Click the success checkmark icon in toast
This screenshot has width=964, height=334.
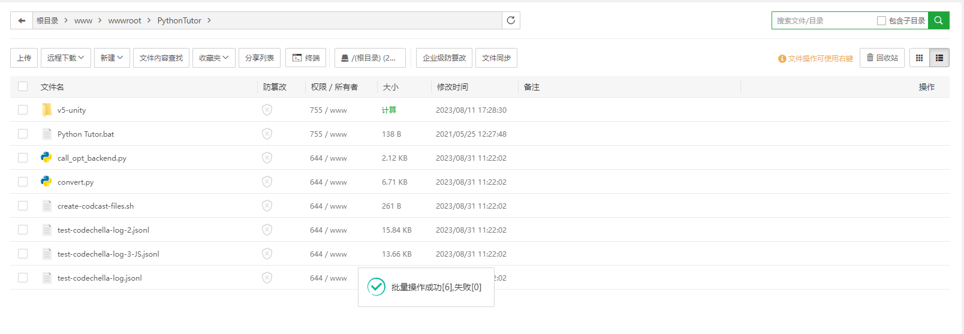point(376,287)
